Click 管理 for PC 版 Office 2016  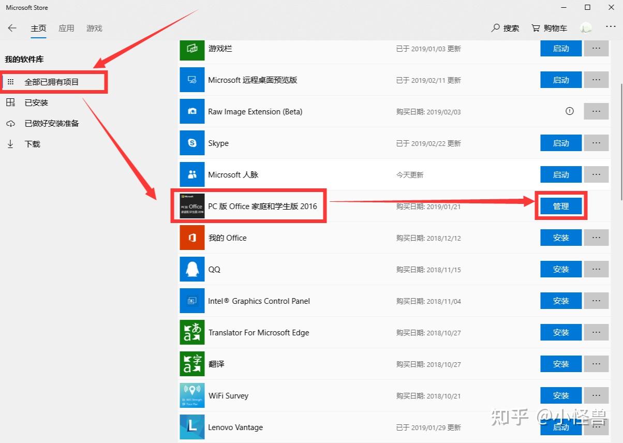pos(561,206)
